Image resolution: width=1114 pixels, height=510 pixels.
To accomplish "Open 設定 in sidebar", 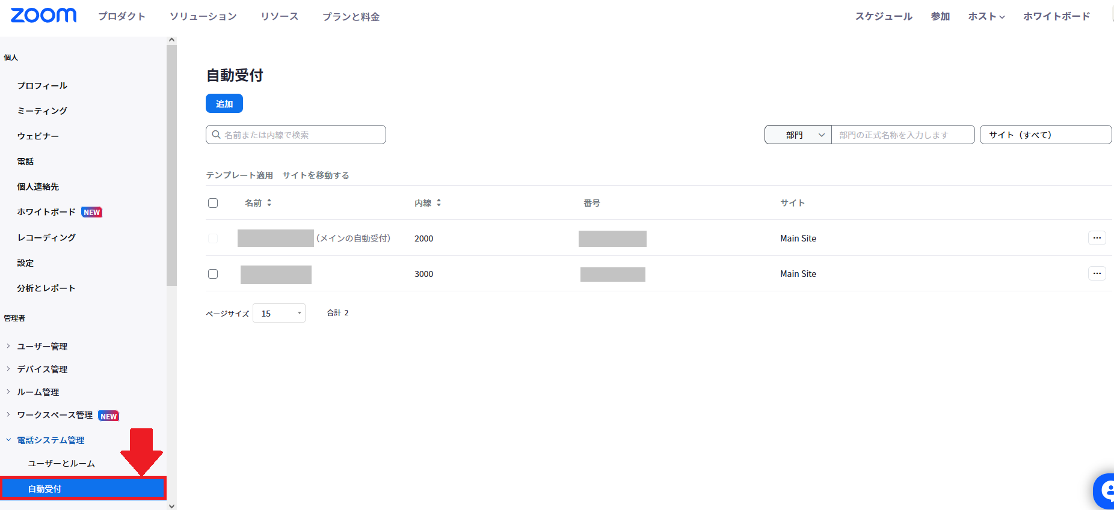I will 25,263.
